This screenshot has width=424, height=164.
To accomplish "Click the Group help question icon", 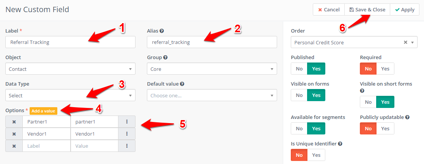I will coord(166,58).
